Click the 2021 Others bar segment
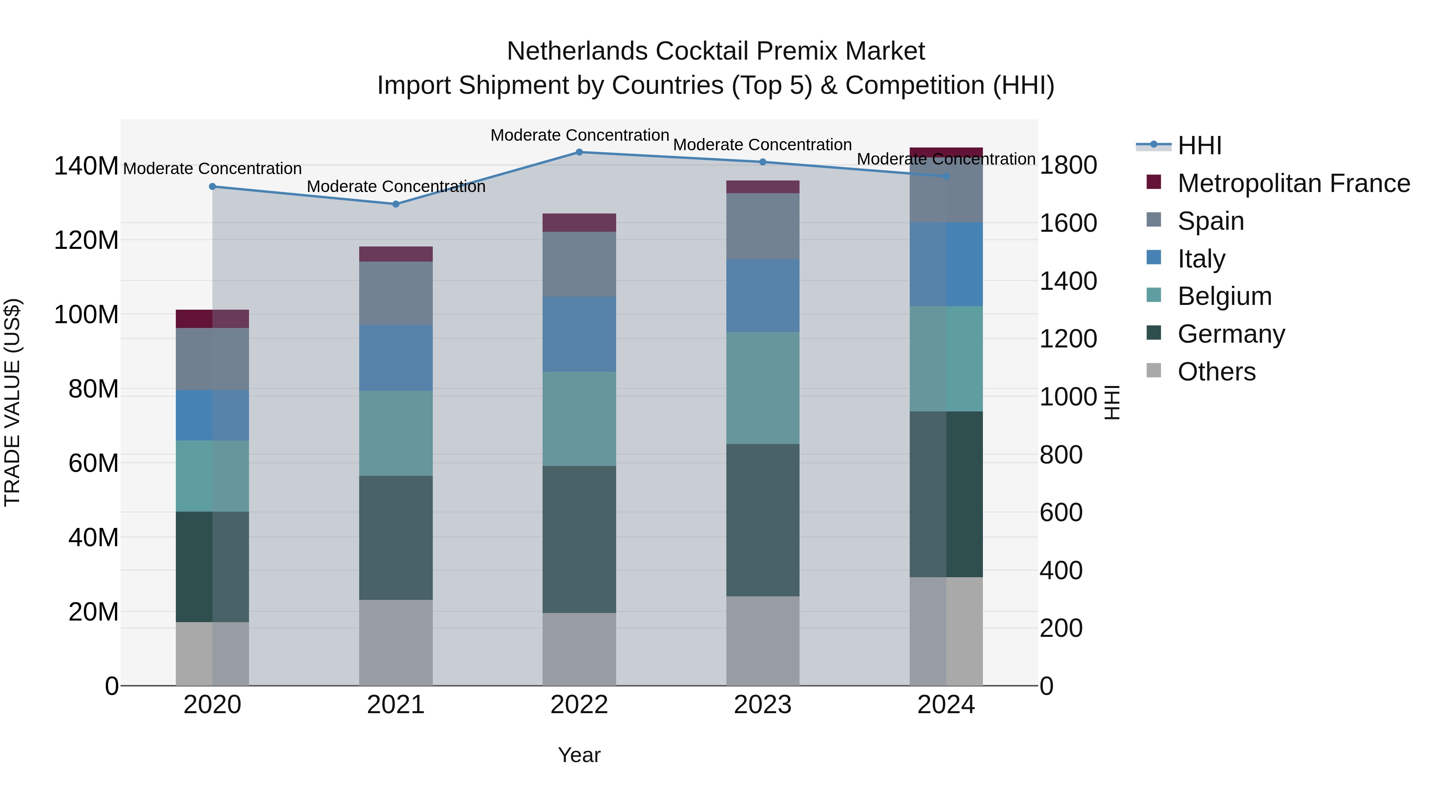1432x805 pixels. 396,643
